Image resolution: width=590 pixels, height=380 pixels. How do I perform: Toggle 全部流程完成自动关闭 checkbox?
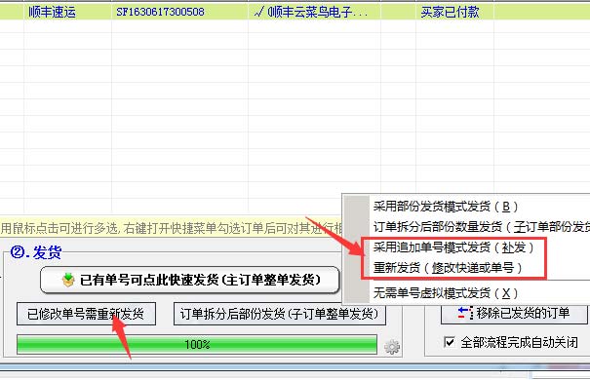[x=450, y=342]
